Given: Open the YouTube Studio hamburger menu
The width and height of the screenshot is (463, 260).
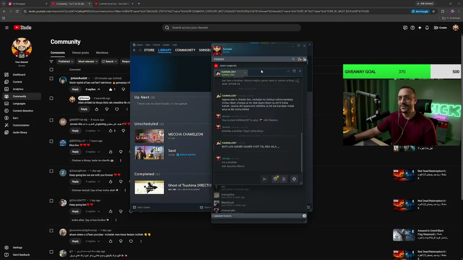Looking at the screenshot, I should click(x=7, y=27).
